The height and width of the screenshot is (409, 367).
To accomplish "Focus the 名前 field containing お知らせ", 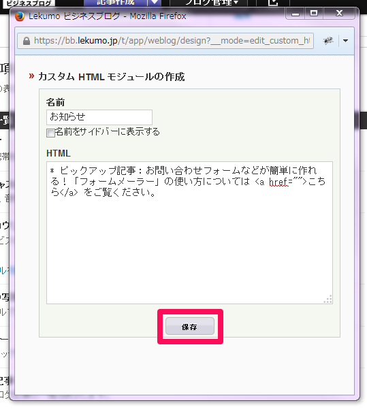I will 99,117.
